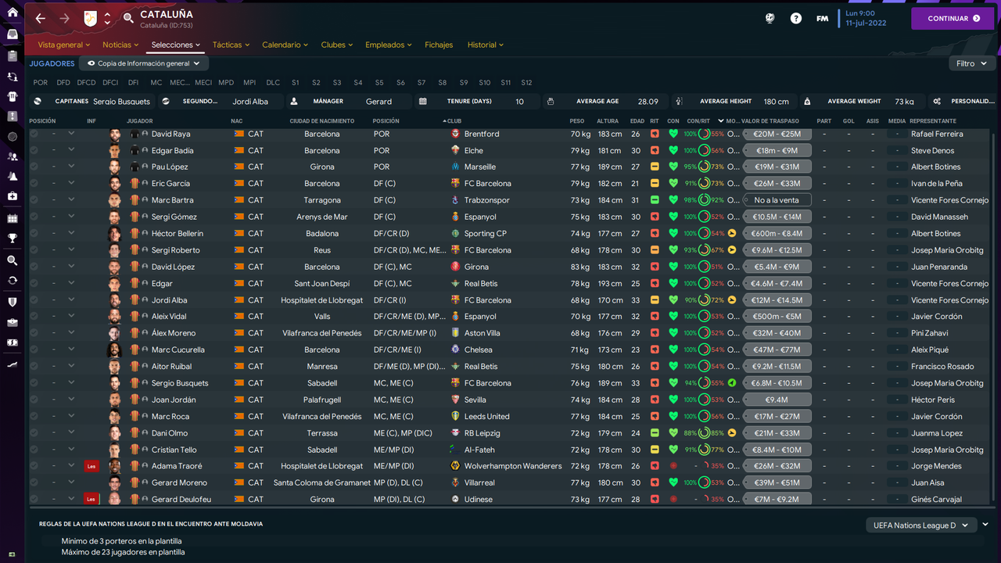The height and width of the screenshot is (563, 1001).
Task: Click the CONTINUAR button
Action: click(953, 18)
